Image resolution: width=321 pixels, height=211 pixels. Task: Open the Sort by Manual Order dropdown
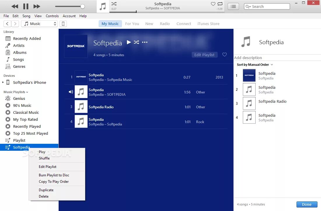click(x=255, y=65)
